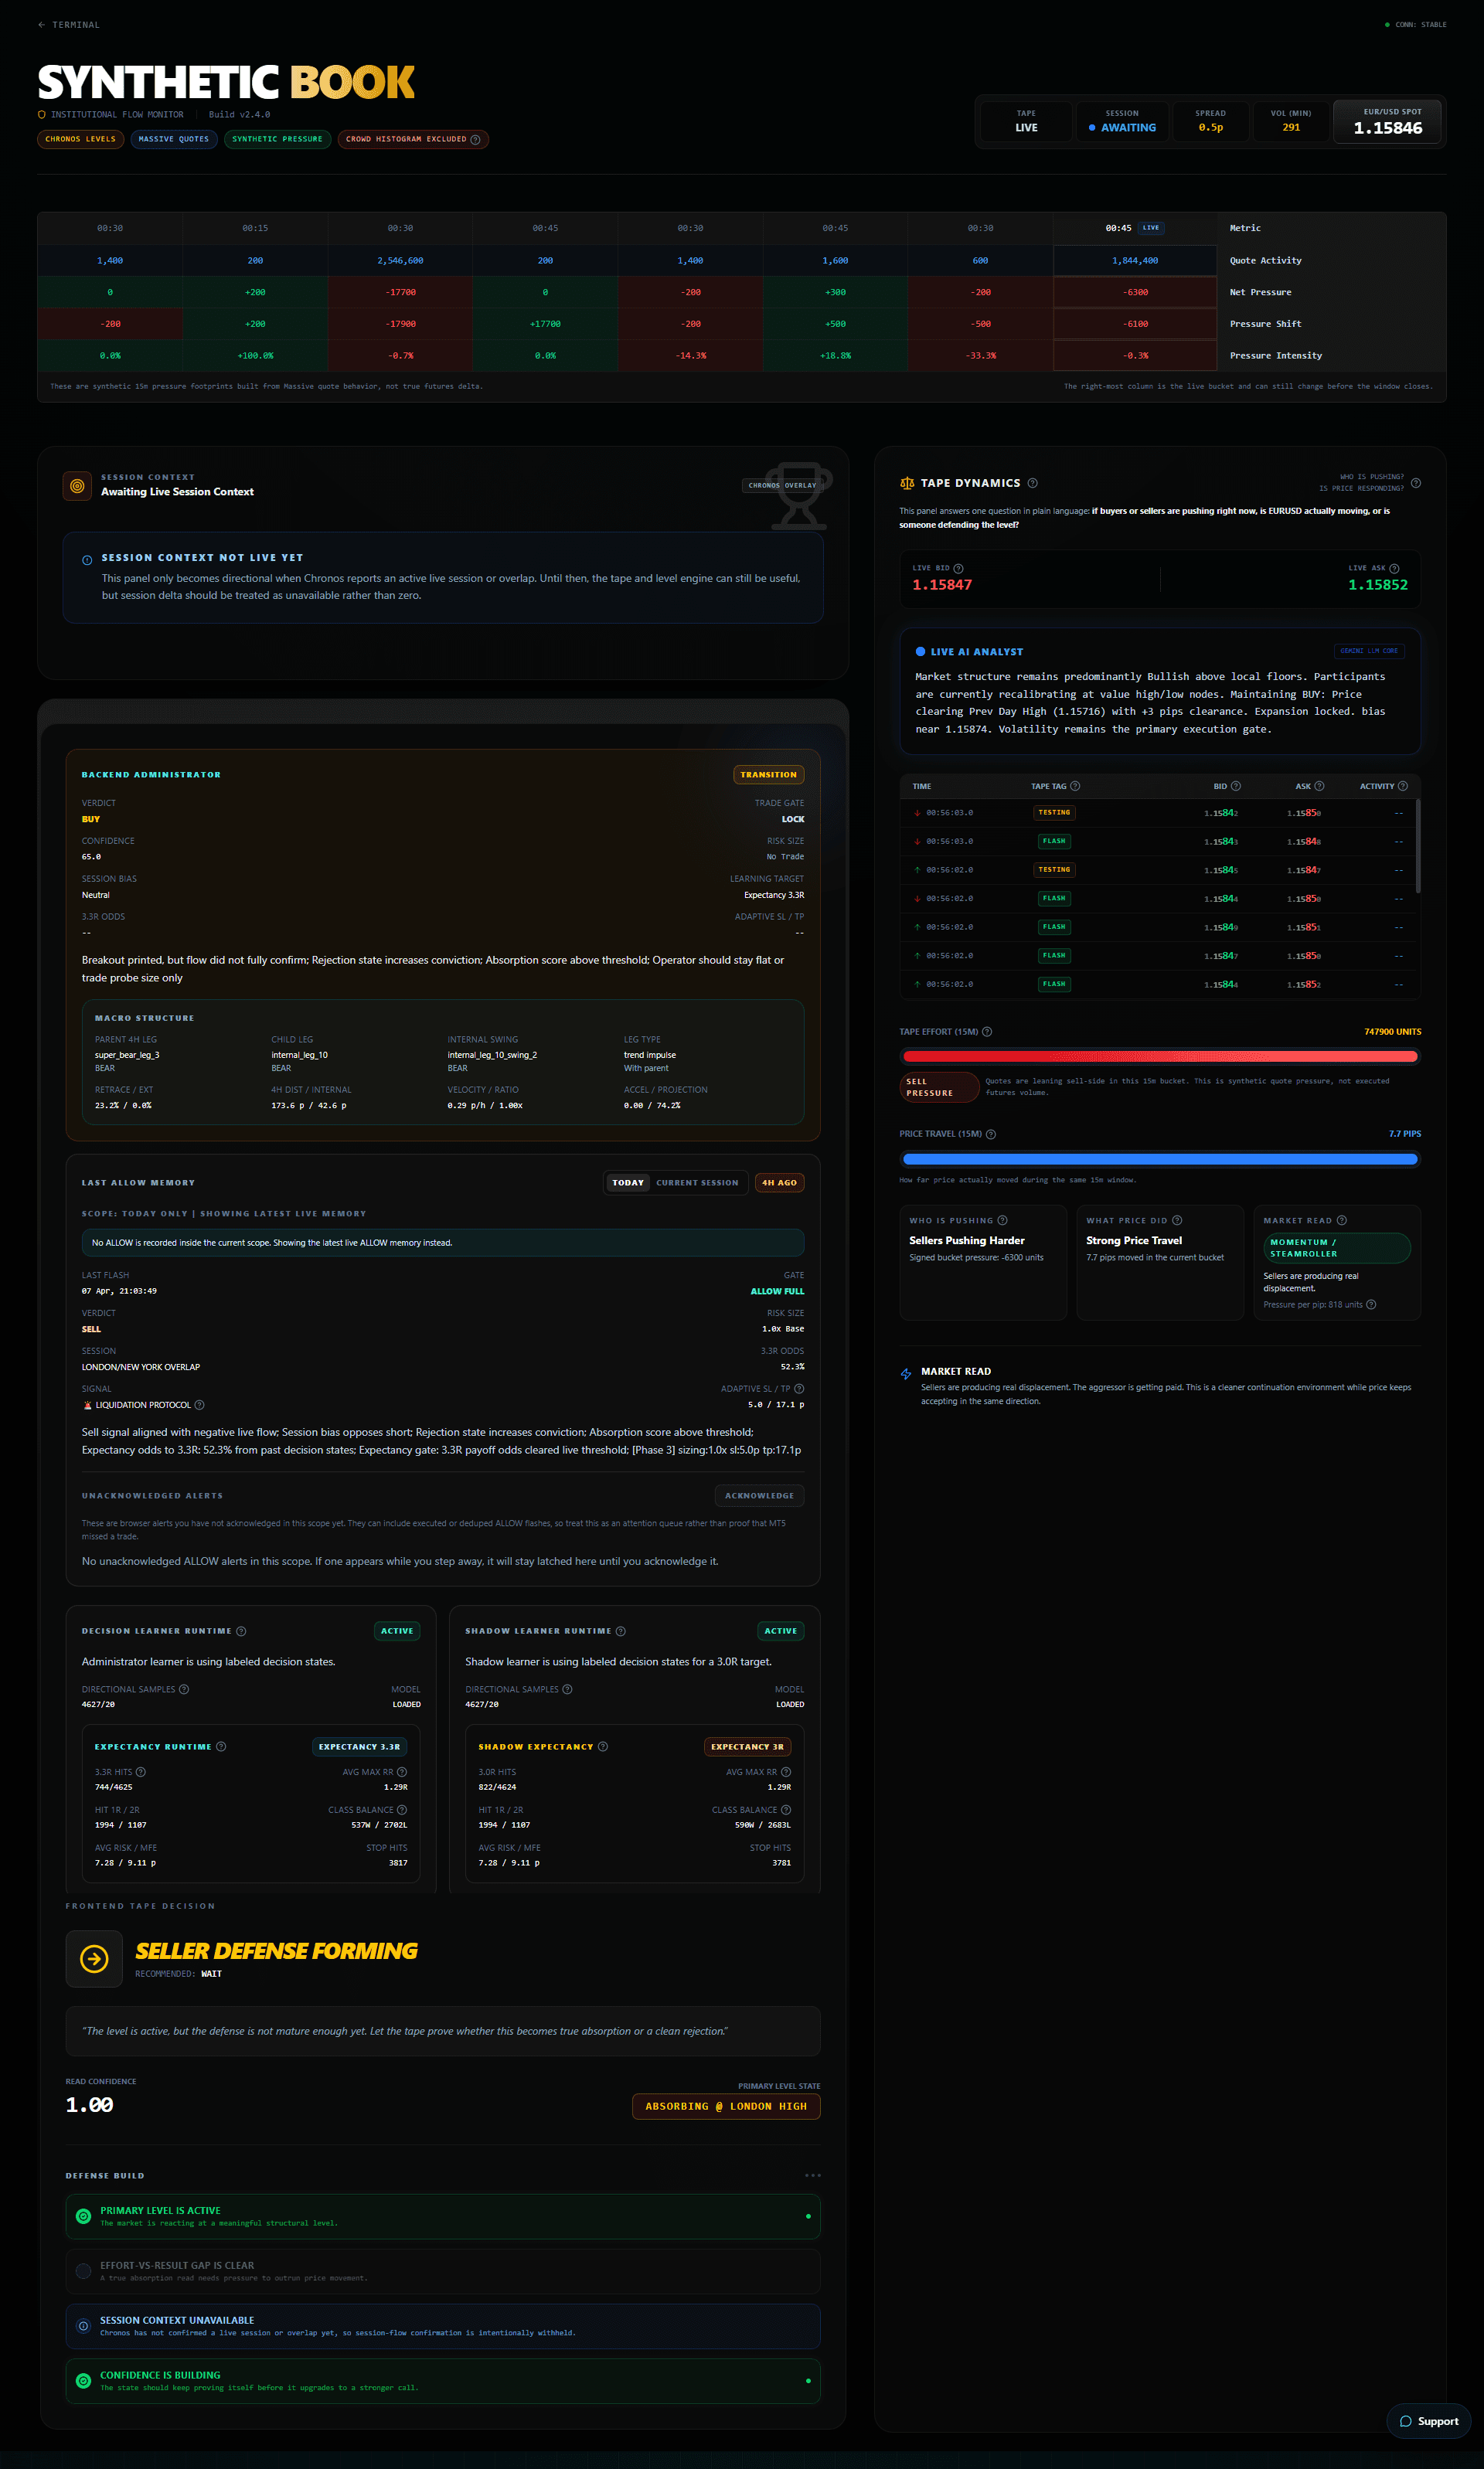Switch scope to Current Session
Image resolution: width=1484 pixels, height=2469 pixels.
[x=697, y=1182]
